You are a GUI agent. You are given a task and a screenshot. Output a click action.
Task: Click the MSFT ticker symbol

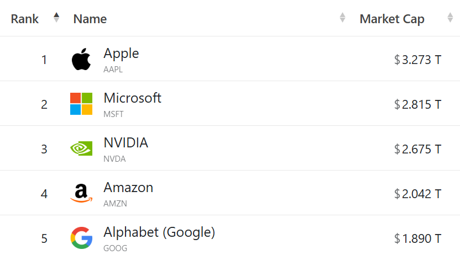point(113,114)
